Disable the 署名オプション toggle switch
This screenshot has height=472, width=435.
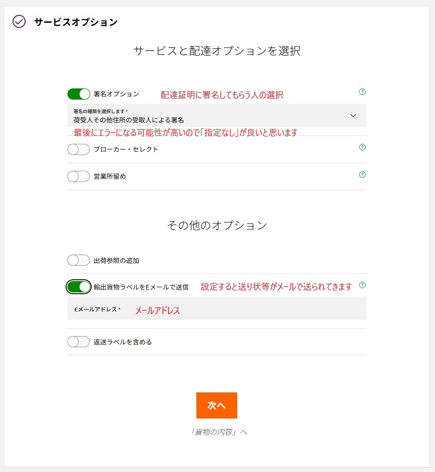(79, 94)
